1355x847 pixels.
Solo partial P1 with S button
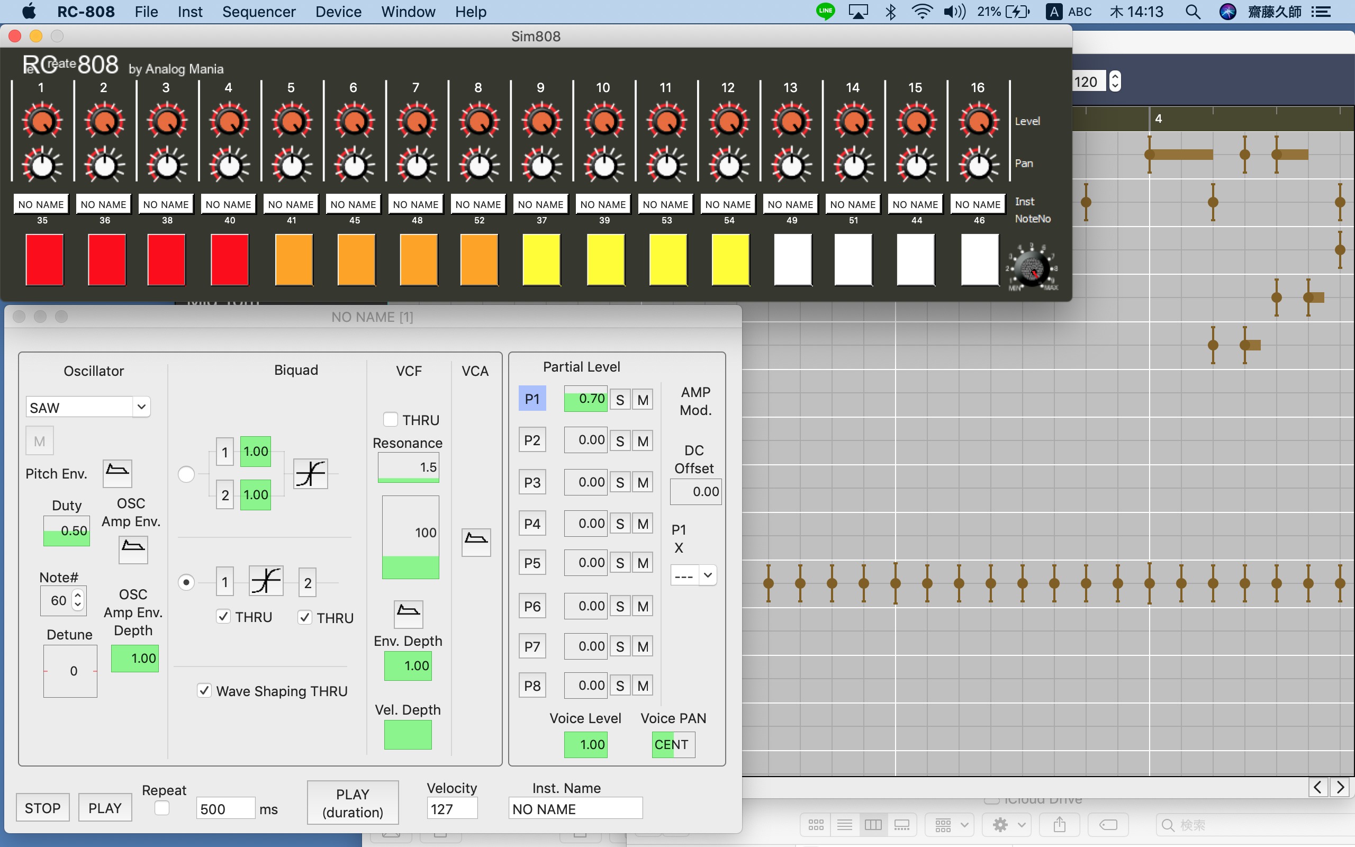620,400
